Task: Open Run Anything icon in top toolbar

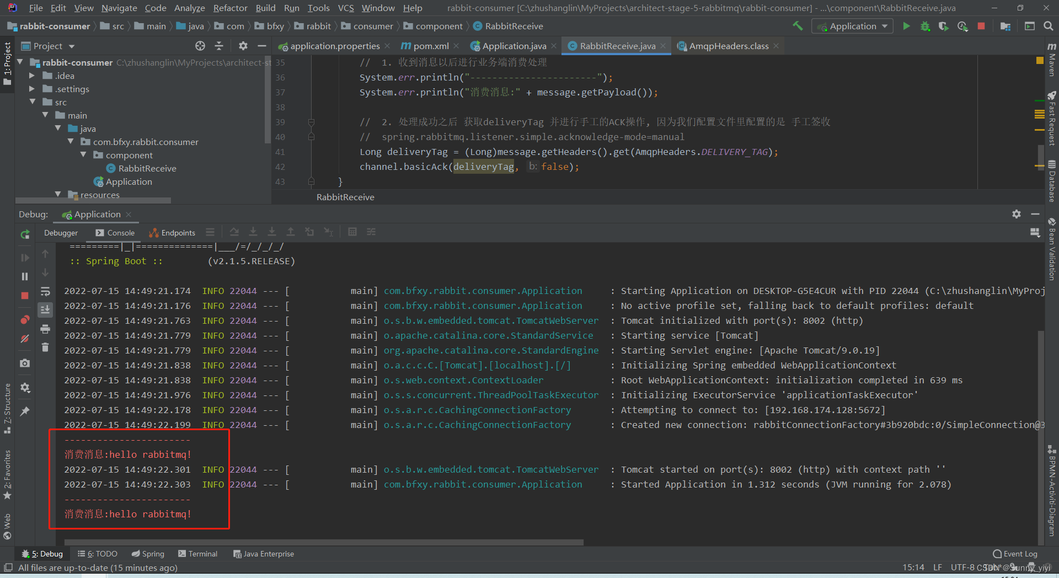Action: pos(1030,26)
